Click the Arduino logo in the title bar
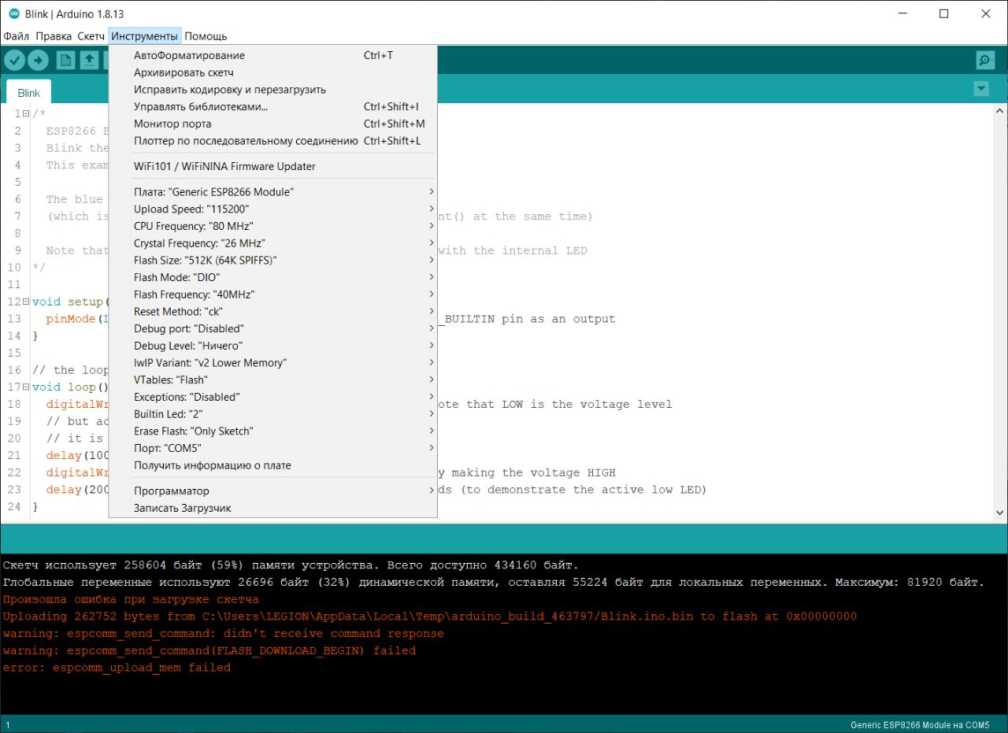Viewport: 1008px width, 733px height. [14, 13]
